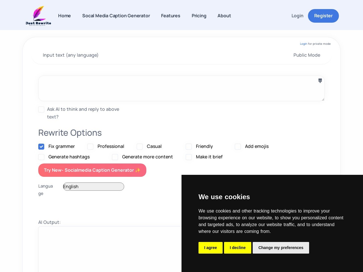Click Try New Socialmedia Caption Generator button

click(92, 170)
